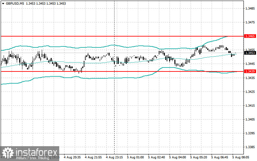Viewport: 257px width, 161px height.
Task: Select the 4 Aug 21:55 time label
Action: (x=93, y=157)
